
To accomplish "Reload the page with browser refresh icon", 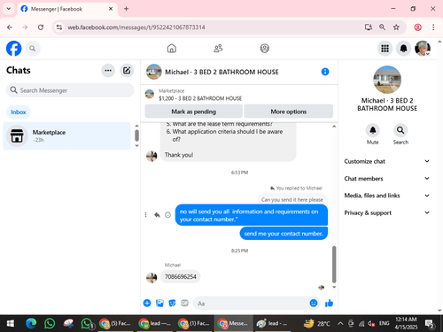I will tap(41, 27).
